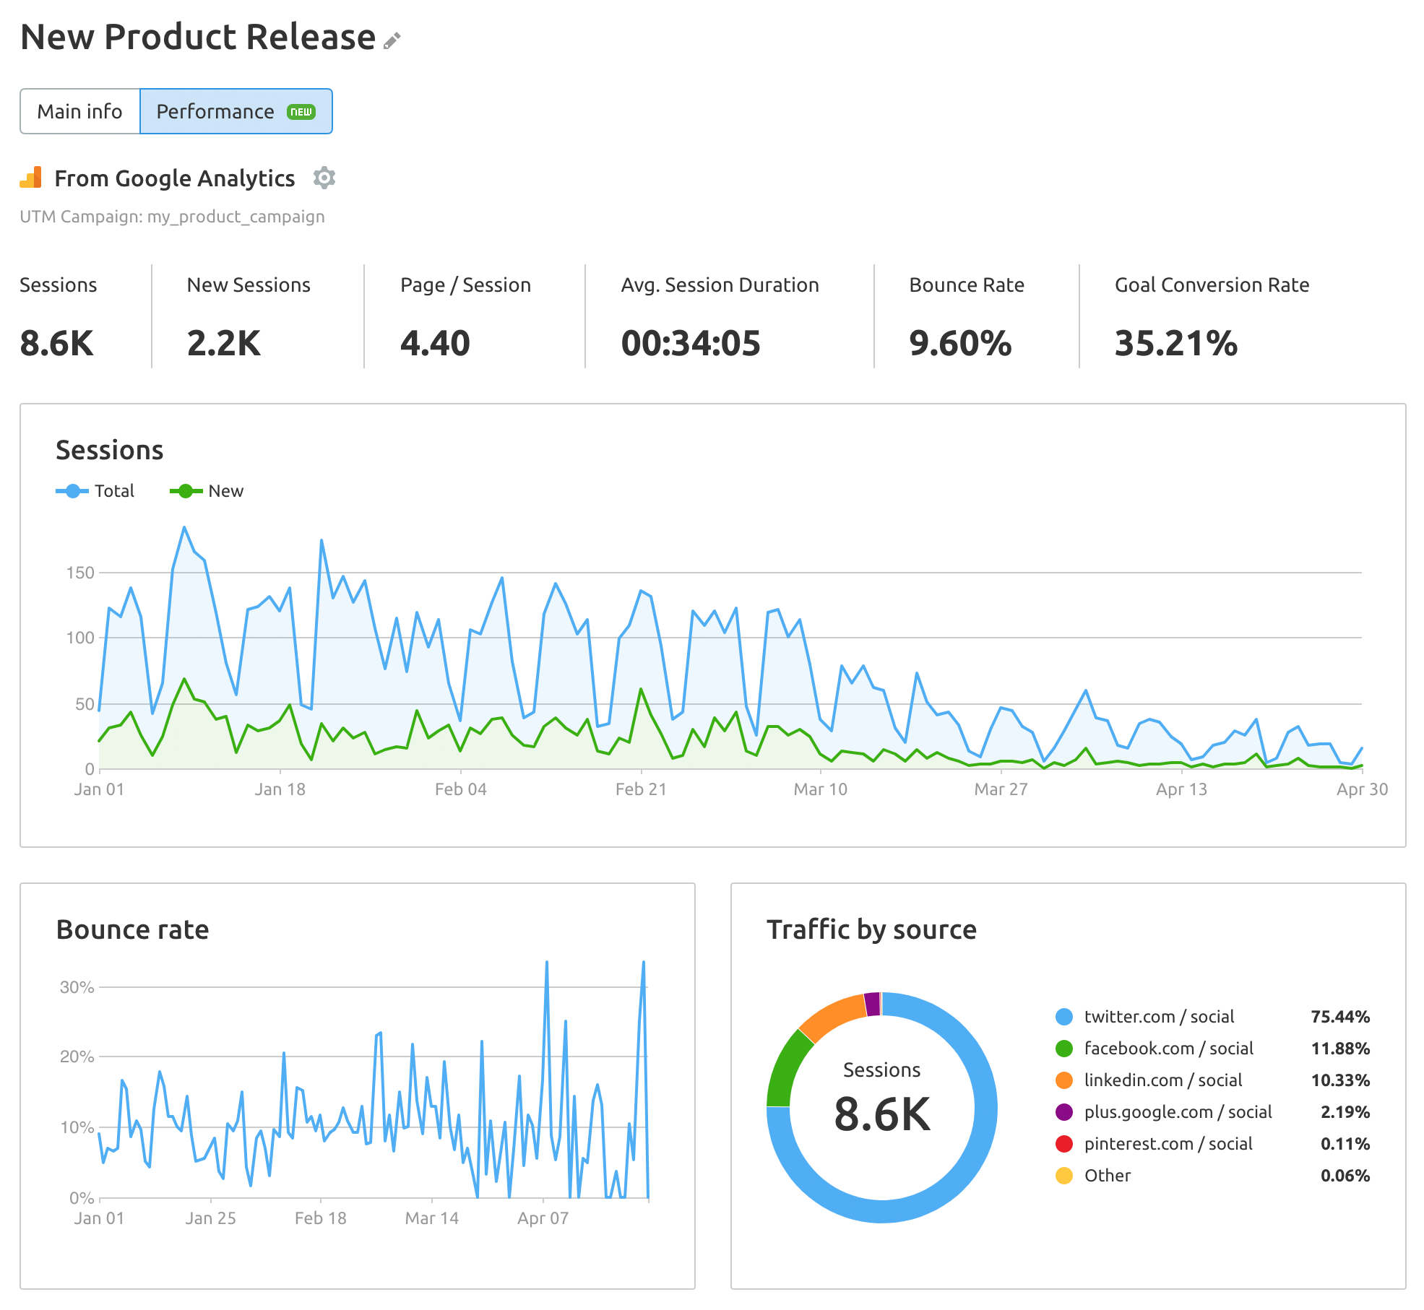This screenshot has height=1310, width=1424.
Task: Click the Sessions metric value 8.6K
Action: pos(56,343)
